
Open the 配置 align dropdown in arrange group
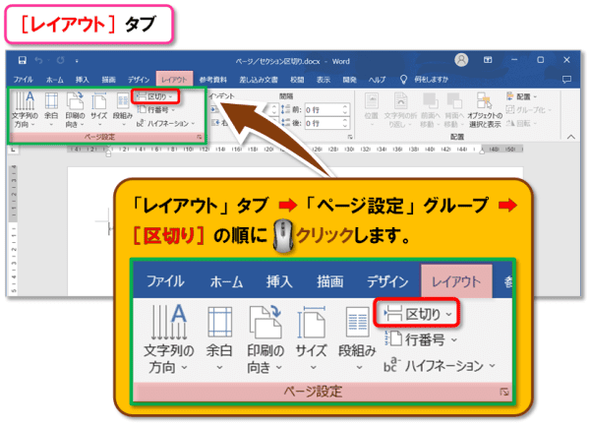point(527,96)
